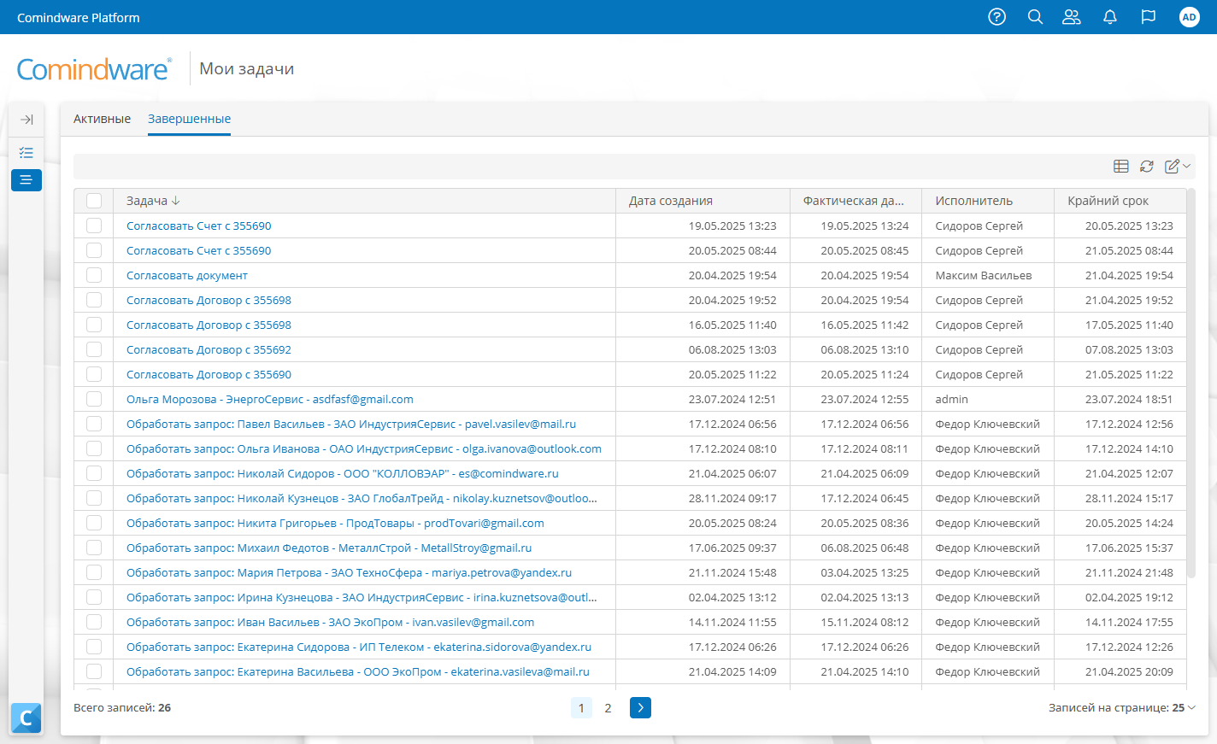The width and height of the screenshot is (1217, 744).
Task: Open task Согласовать Договор с 355692
Action: coord(209,349)
